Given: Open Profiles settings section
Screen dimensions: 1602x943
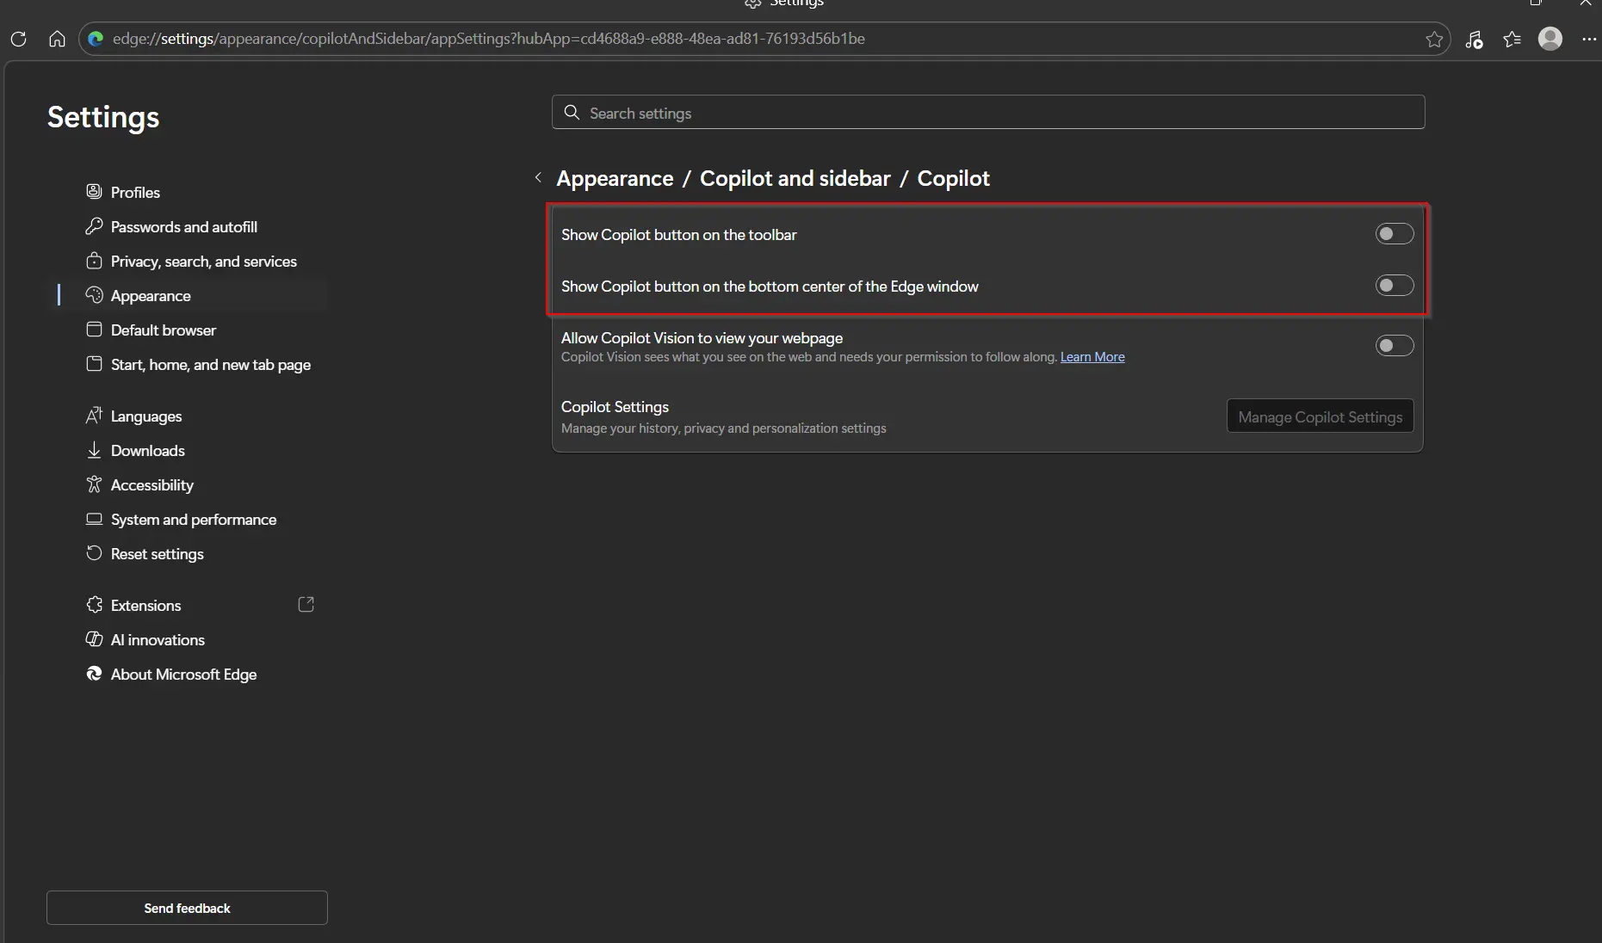Looking at the screenshot, I should [x=135, y=193].
